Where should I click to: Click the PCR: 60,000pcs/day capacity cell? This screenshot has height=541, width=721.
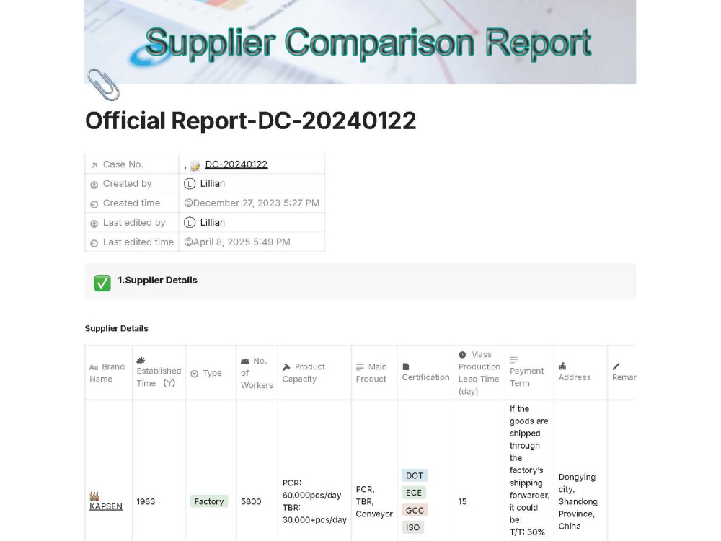(x=314, y=501)
